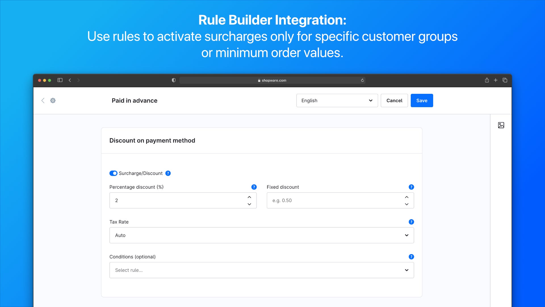Click the browser share icon

coord(487,80)
